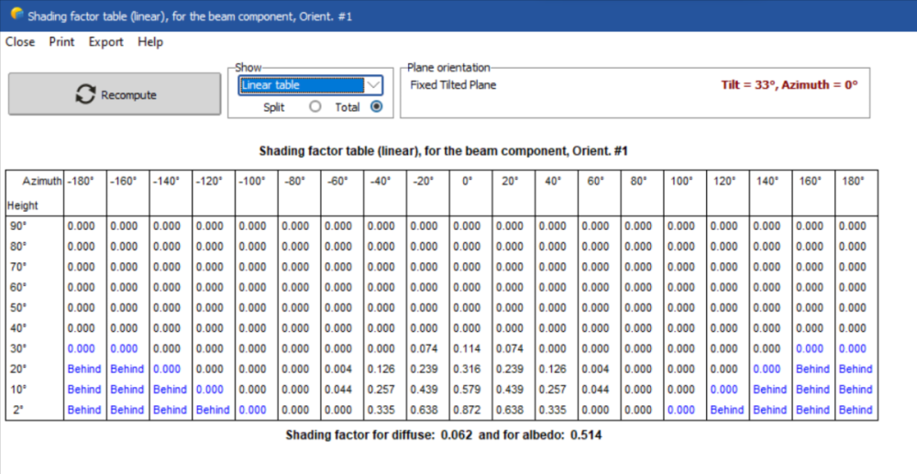Screen dimensions: 917x474
Task: Open the Close menu
Action: pyautogui.click(x=20, y=41)
